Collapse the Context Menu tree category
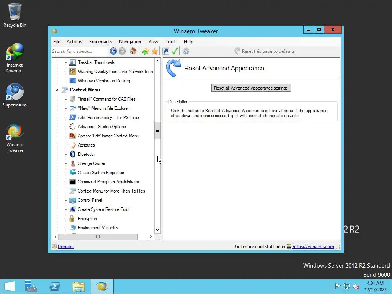The height and width of the screenshot is (294, 392). (57, 90)
